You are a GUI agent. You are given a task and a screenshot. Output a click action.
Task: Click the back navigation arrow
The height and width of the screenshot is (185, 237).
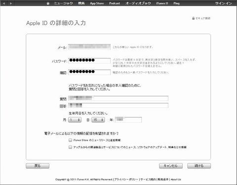click(4, 3)
